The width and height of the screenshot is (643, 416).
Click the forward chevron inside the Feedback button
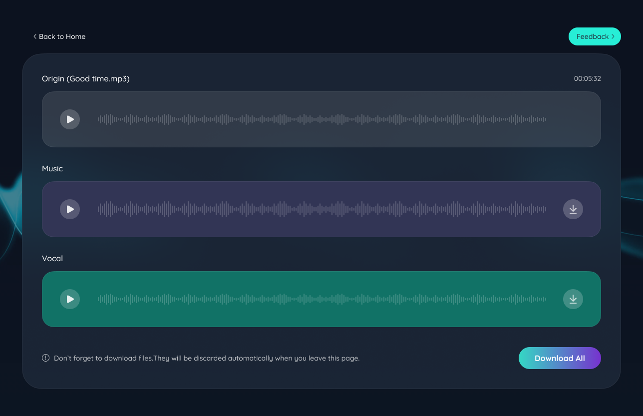coord(614,36)
